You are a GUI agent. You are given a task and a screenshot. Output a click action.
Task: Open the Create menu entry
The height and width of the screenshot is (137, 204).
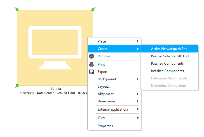click(114, 49)
